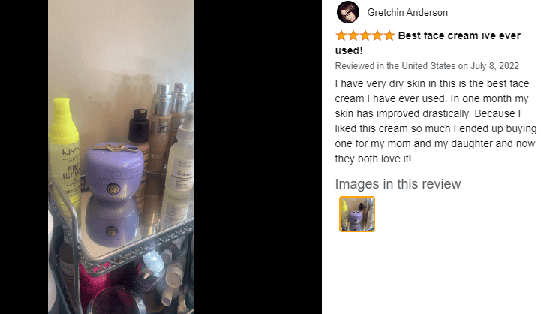Click the review paragraph about dry skin
The image size is (541, 314).
pyautogui.click(x=435, y=121)
